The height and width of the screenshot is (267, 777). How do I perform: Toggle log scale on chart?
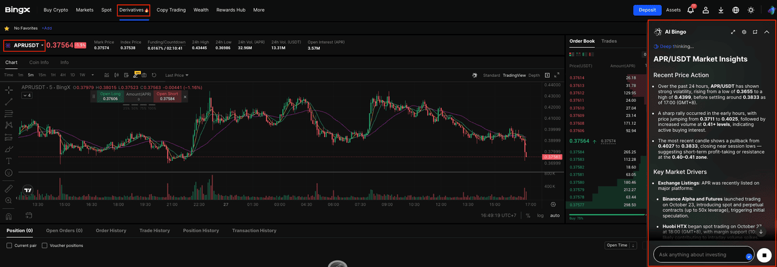(x=540, y=215)
